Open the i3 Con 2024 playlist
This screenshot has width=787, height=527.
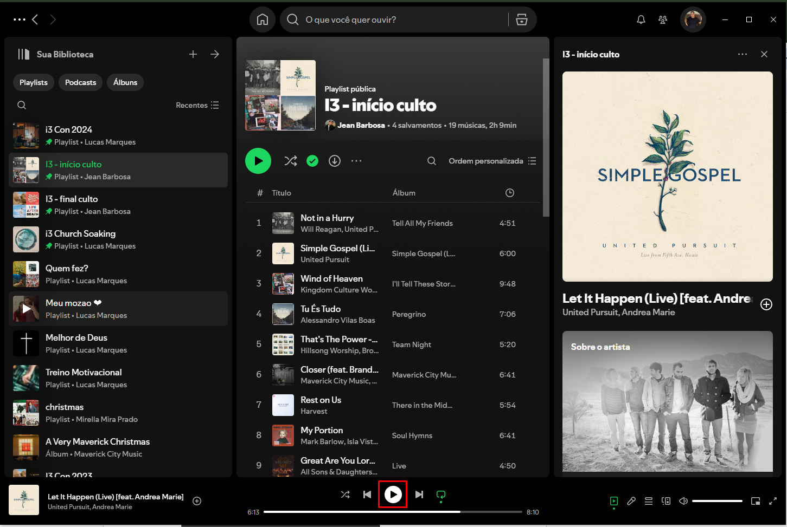(x=118, y=135)
